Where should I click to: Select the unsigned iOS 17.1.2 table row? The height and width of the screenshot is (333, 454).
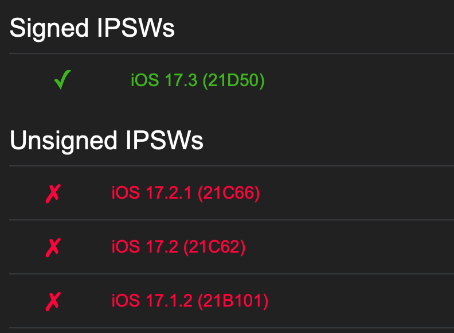(344, 301)
